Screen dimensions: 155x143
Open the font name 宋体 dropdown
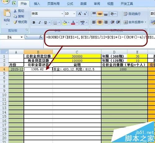(x=62, y=14)
